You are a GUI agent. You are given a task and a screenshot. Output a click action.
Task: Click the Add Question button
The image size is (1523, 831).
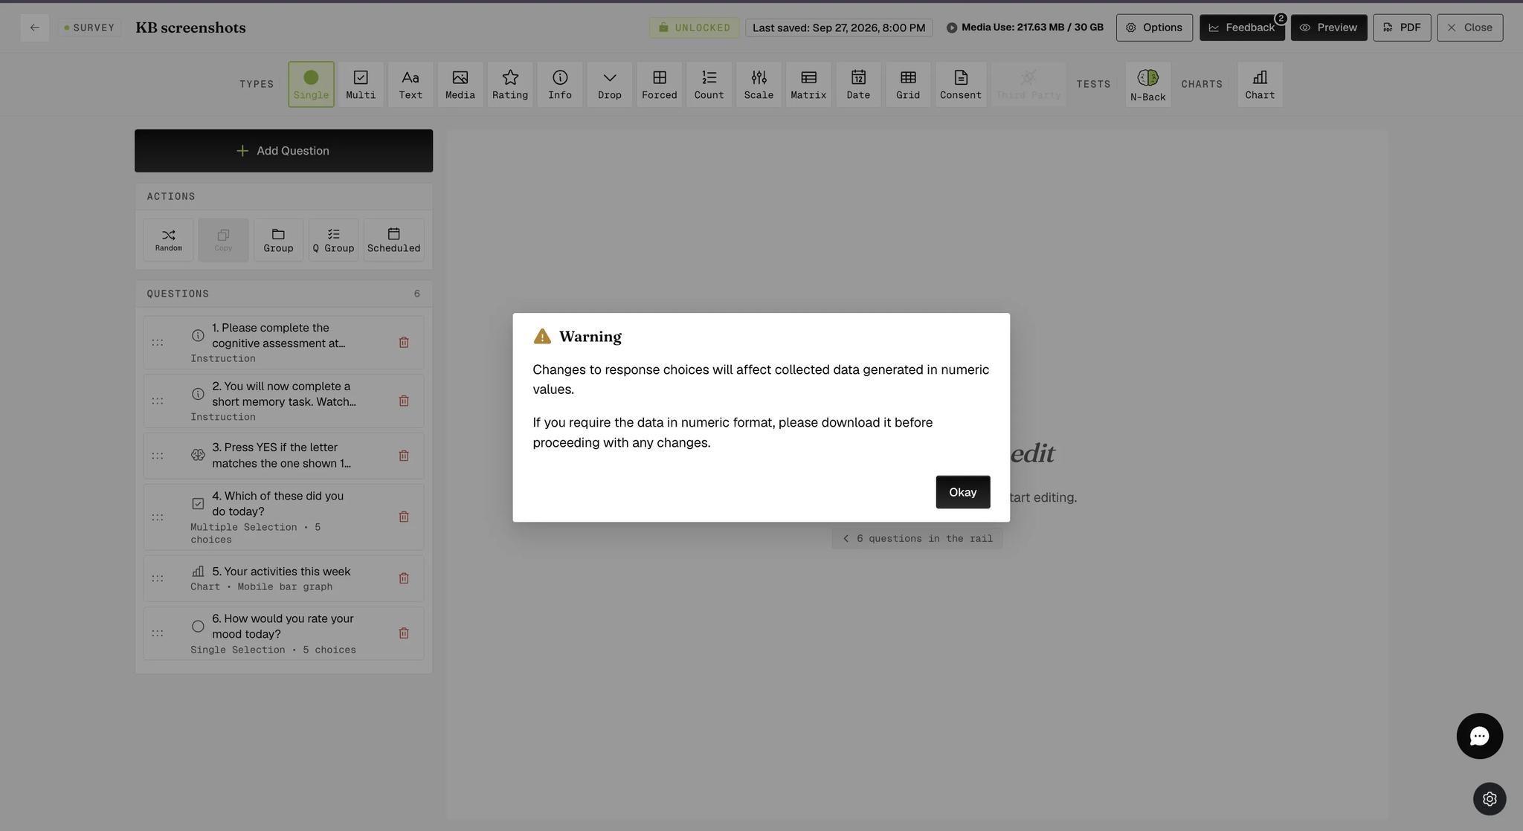[x=283, y=151]
